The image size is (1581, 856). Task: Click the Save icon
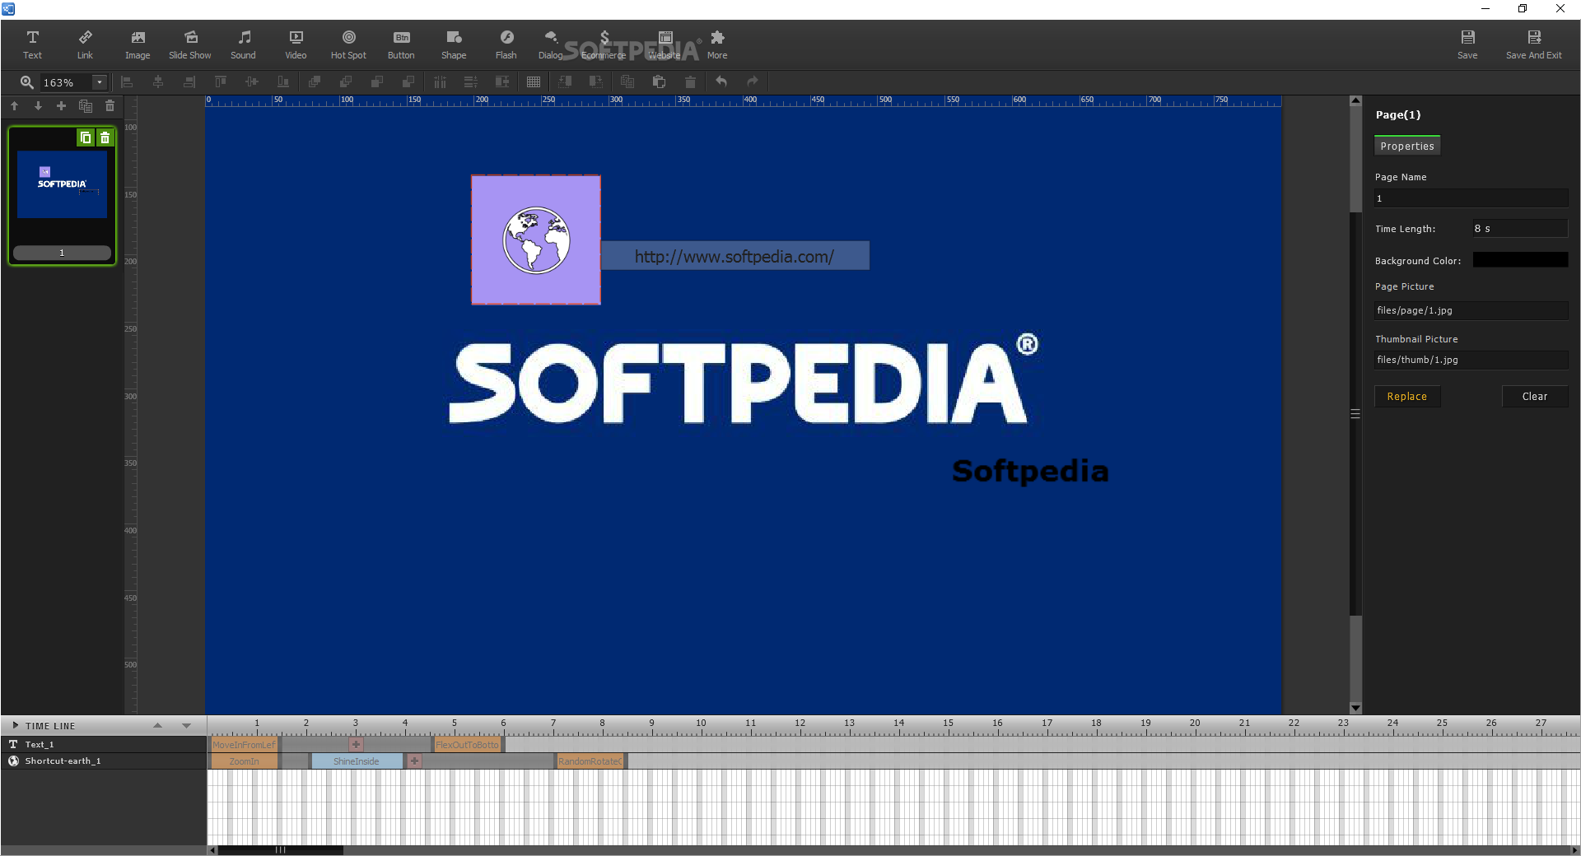click(1467, 44)
